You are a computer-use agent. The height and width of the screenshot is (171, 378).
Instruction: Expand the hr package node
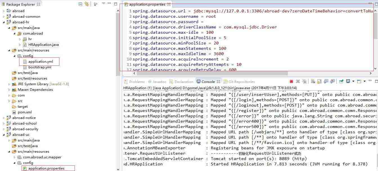(20, 39)
